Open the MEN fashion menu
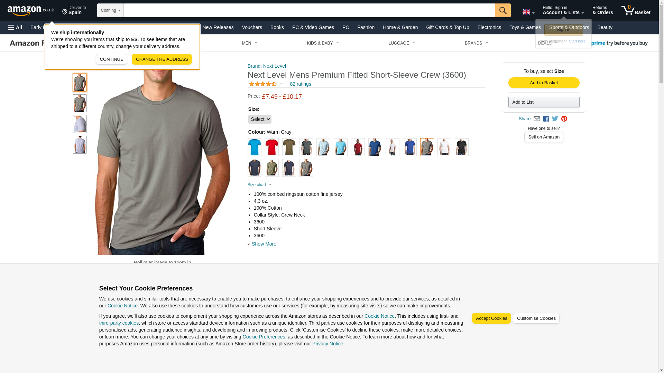The height and width of the screenshot is (373, 664). tap(250, 43)
